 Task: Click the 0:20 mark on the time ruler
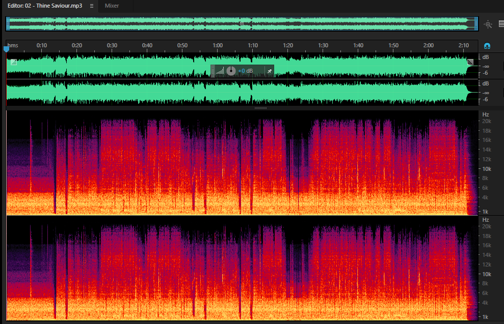point(77,45)
